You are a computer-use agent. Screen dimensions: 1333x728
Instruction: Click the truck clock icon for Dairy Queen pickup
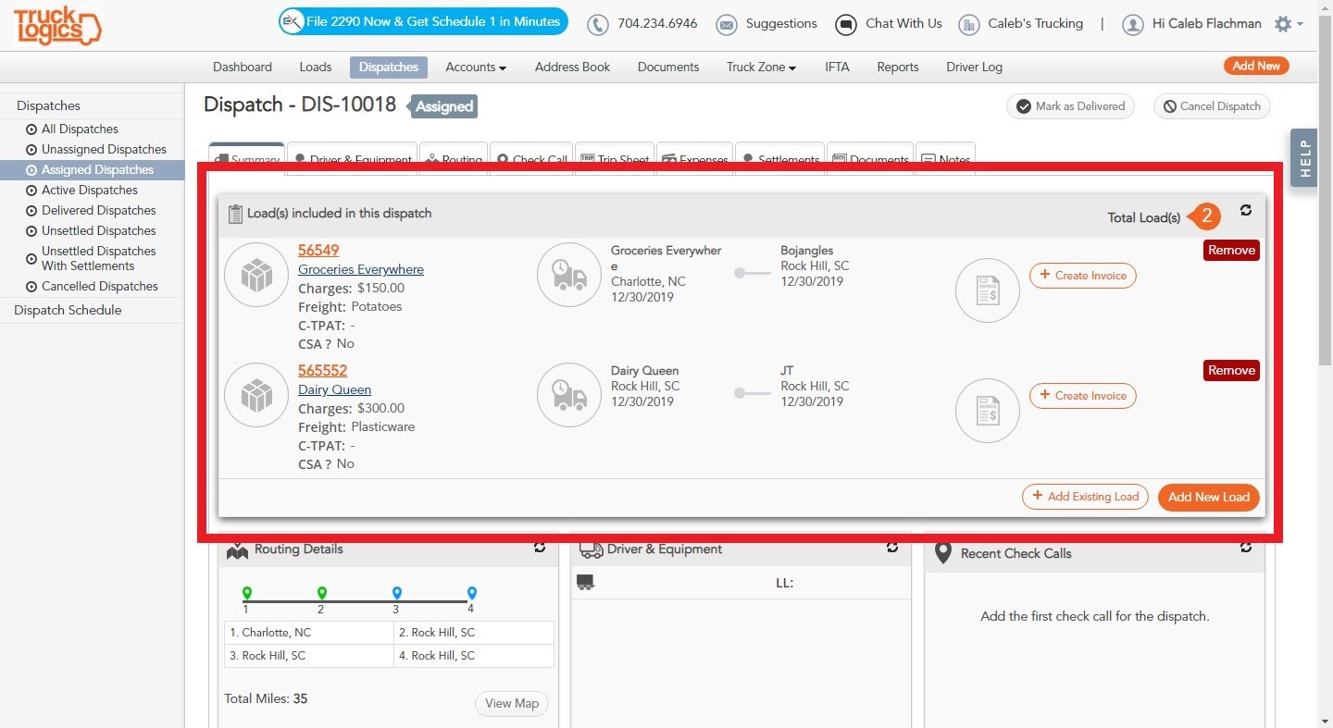(569, 395)
